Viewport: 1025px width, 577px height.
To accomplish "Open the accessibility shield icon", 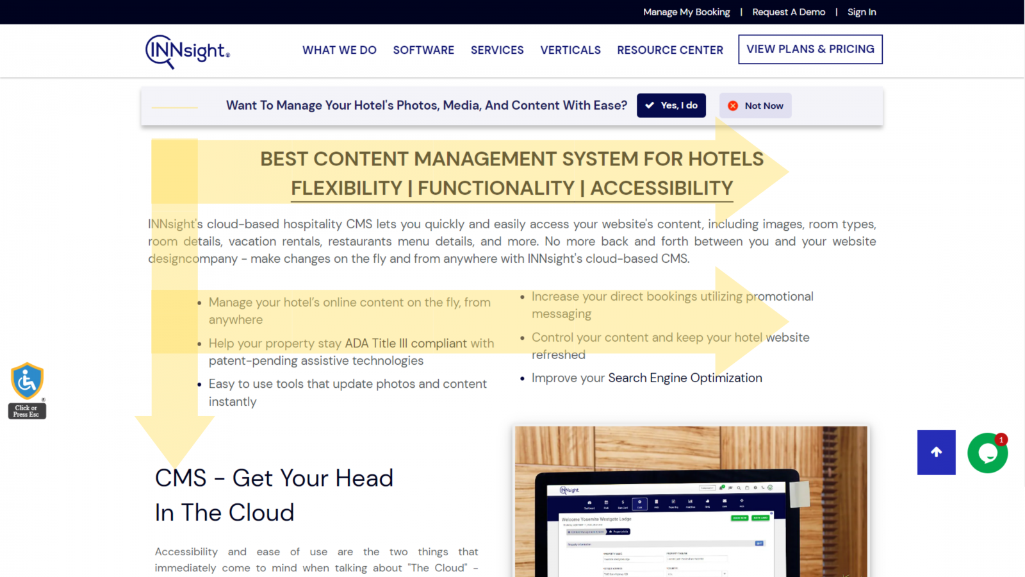I will tap(27, 381).
